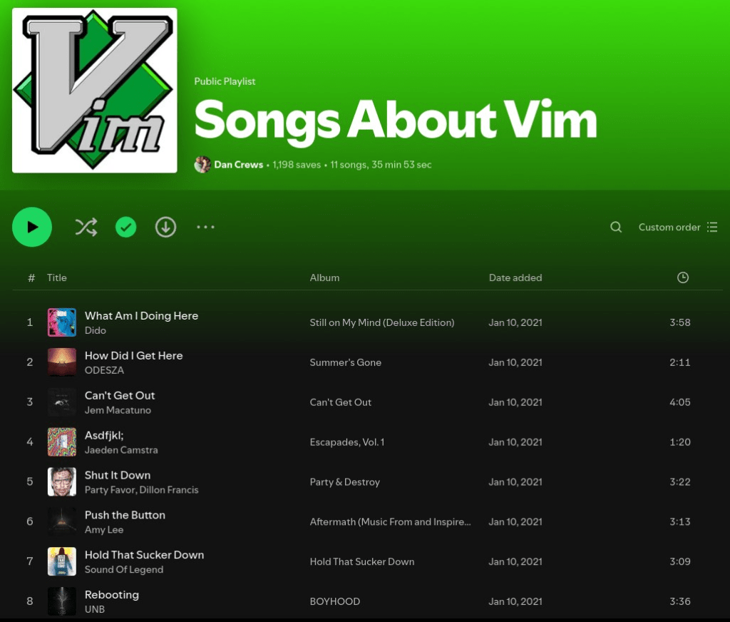Open the Dan Crews profile link
Viewport: 730px width, 622px height.
point(238,165)
